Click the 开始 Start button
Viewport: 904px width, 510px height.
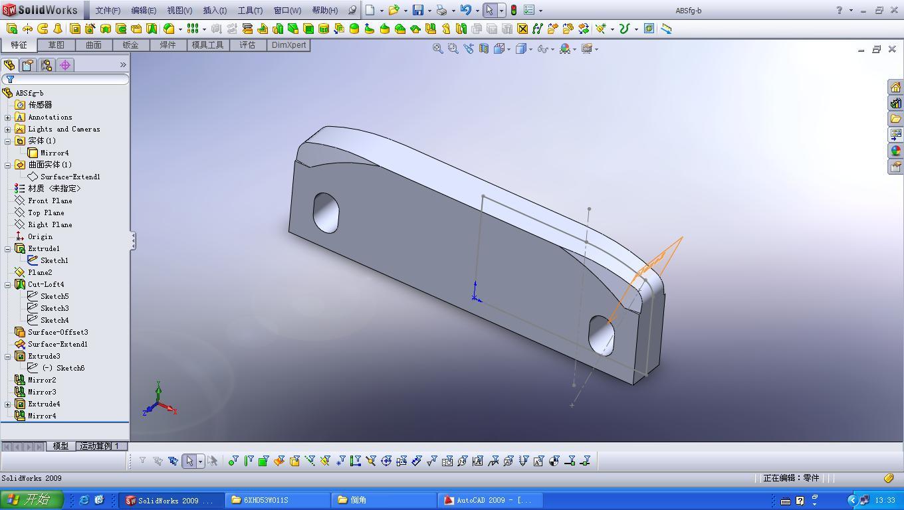(x=32, y=500)
